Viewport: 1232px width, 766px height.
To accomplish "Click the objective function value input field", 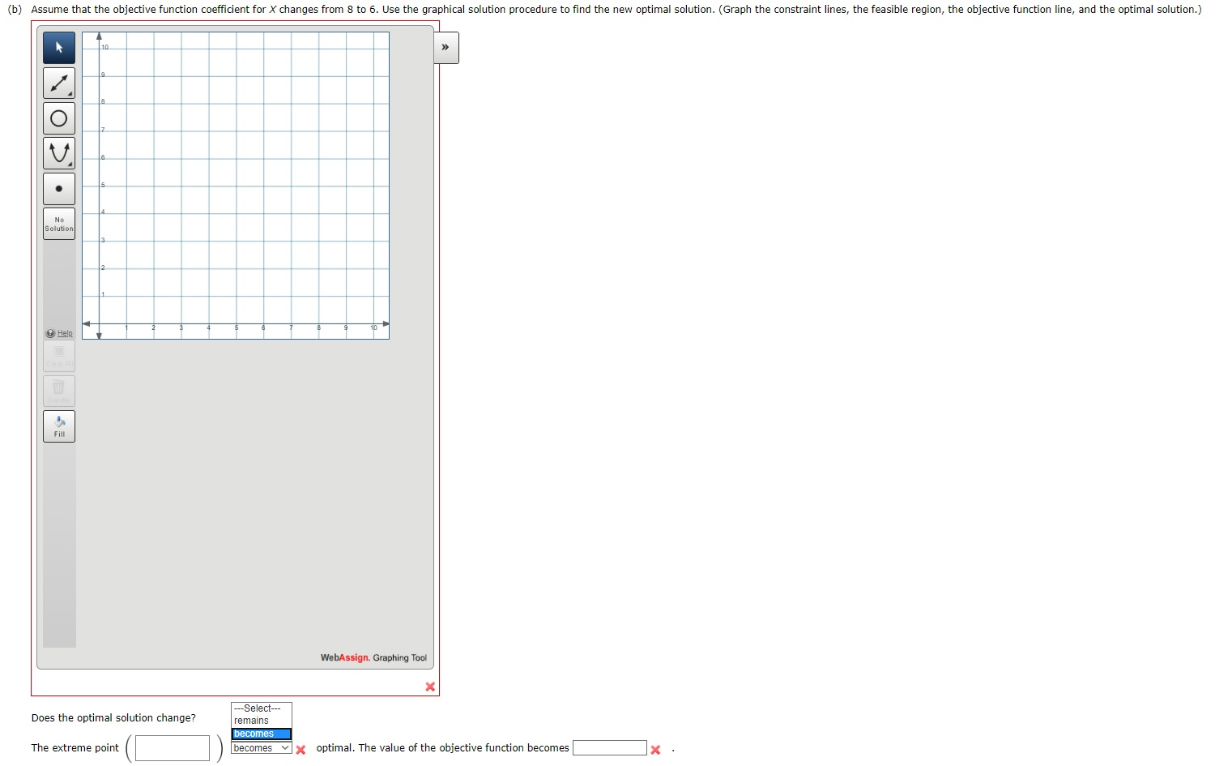I will (610, 747).
